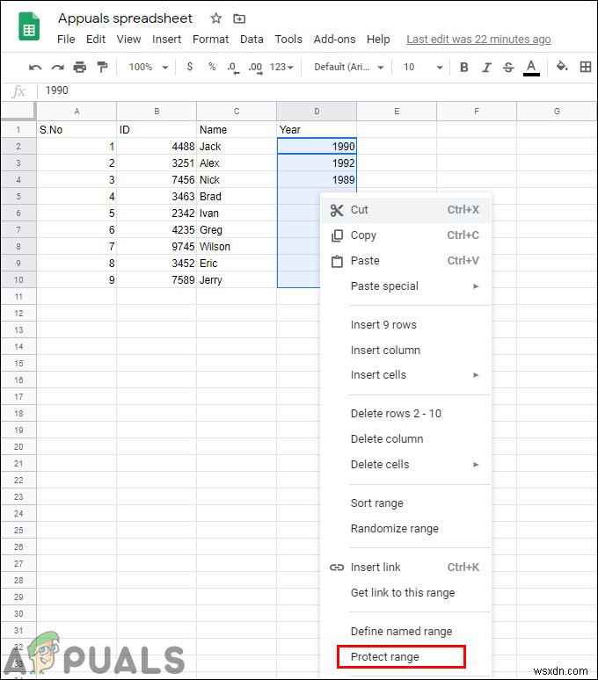Viewport: 598px width, 680px height.
Task: Star the Appuals spreadsheet
Action: [216, 18]
